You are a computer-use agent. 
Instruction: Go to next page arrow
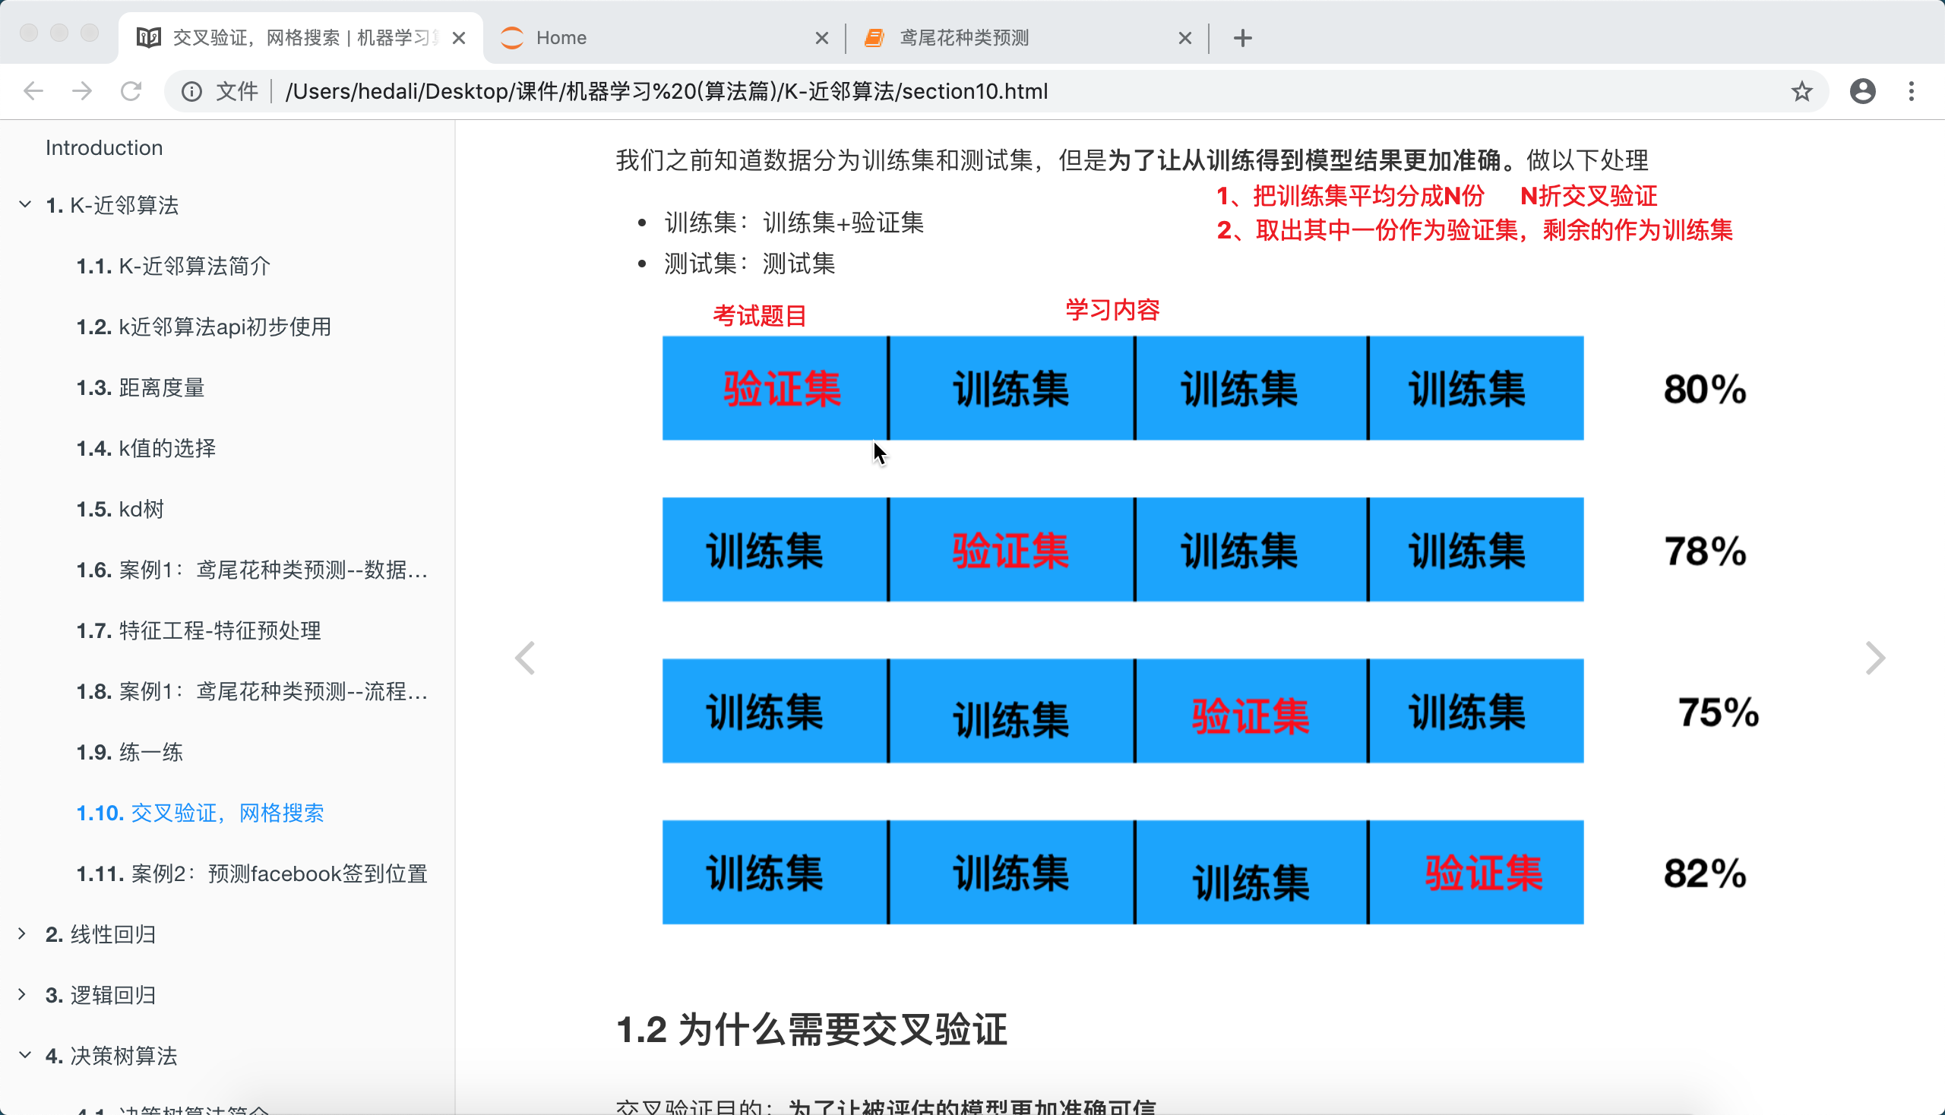click(x=1874, y=658)
